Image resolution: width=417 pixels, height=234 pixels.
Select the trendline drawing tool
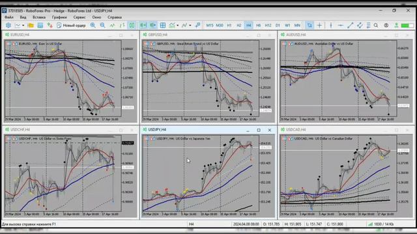351,25
